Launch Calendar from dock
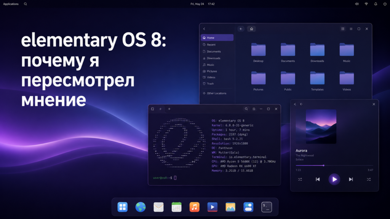390x219 pixels. [x=177, y=207]
